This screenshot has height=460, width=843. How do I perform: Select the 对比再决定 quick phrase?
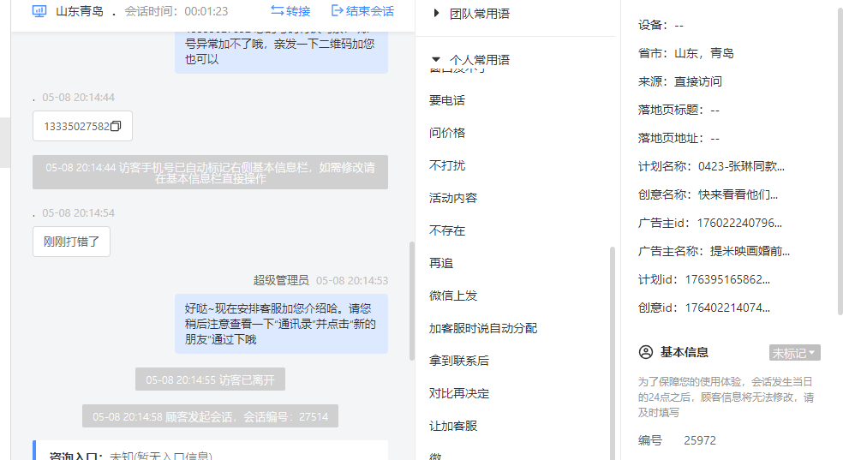pos(459,393)
